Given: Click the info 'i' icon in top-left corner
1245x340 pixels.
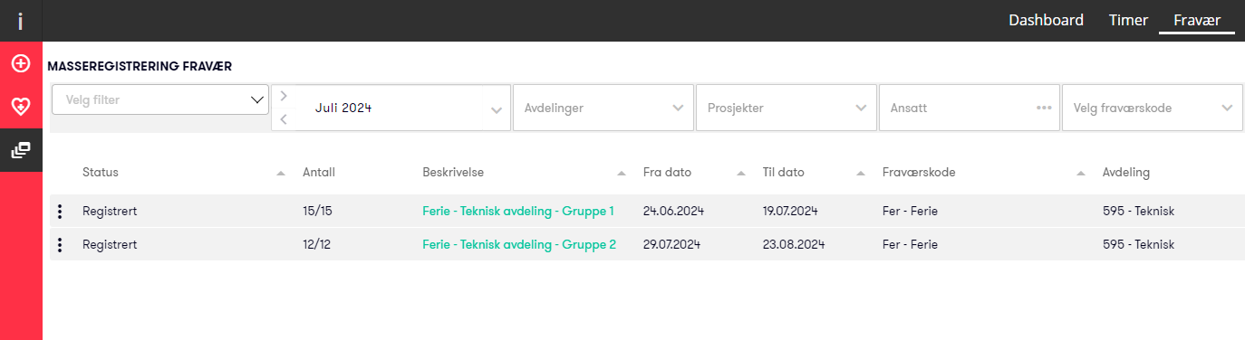Looking at the screenshot, I should 21,21.
